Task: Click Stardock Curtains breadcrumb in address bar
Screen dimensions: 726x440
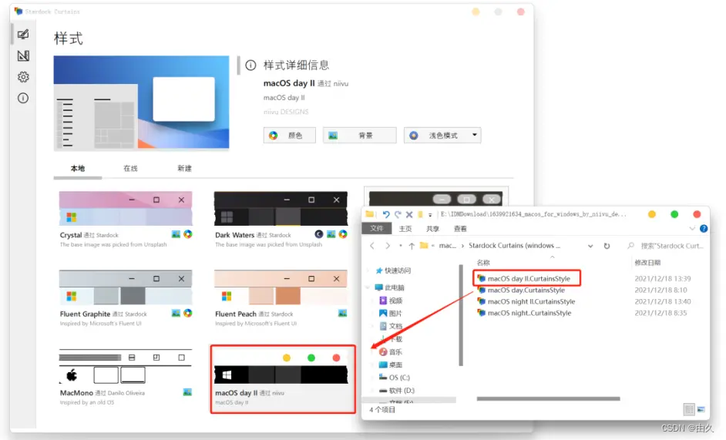Action: click(x=514, y=246)
